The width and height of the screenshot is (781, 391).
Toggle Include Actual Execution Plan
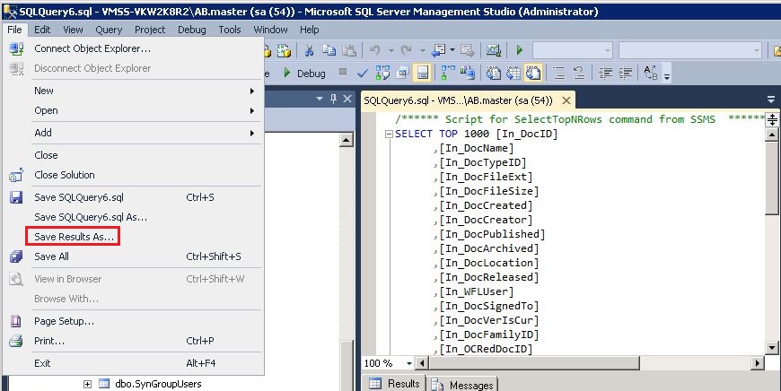click(x=447, y=74)
